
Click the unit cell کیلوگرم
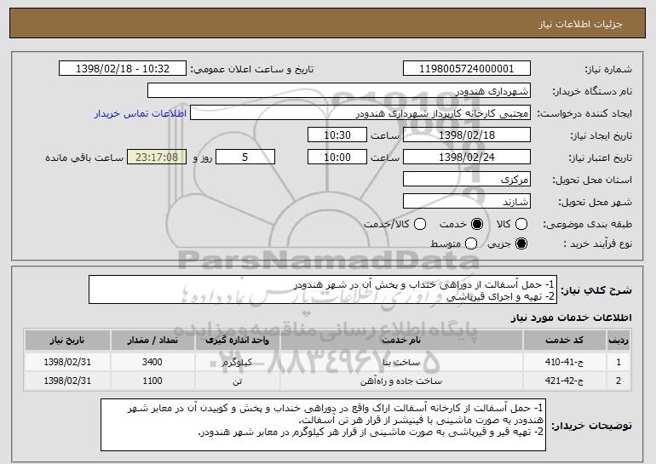(237, 363)
